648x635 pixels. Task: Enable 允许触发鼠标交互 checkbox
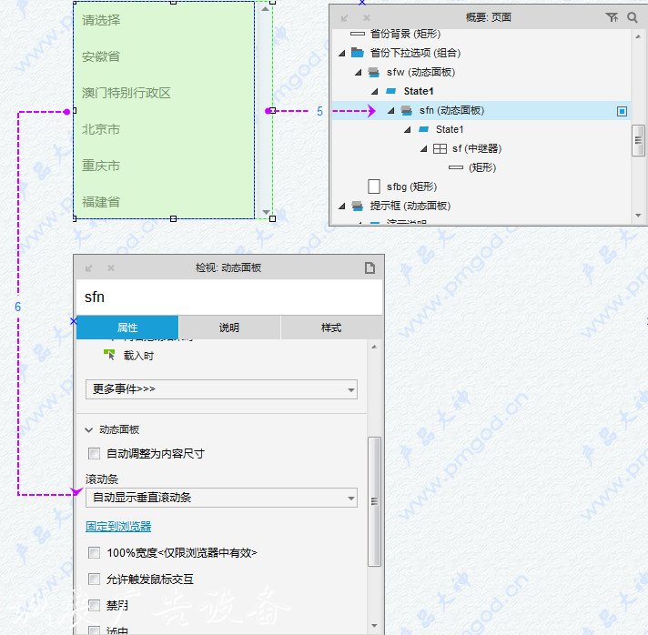[95, 580]
